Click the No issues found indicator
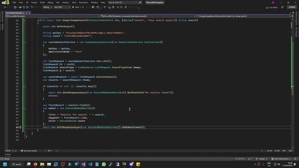 point(29,151)
